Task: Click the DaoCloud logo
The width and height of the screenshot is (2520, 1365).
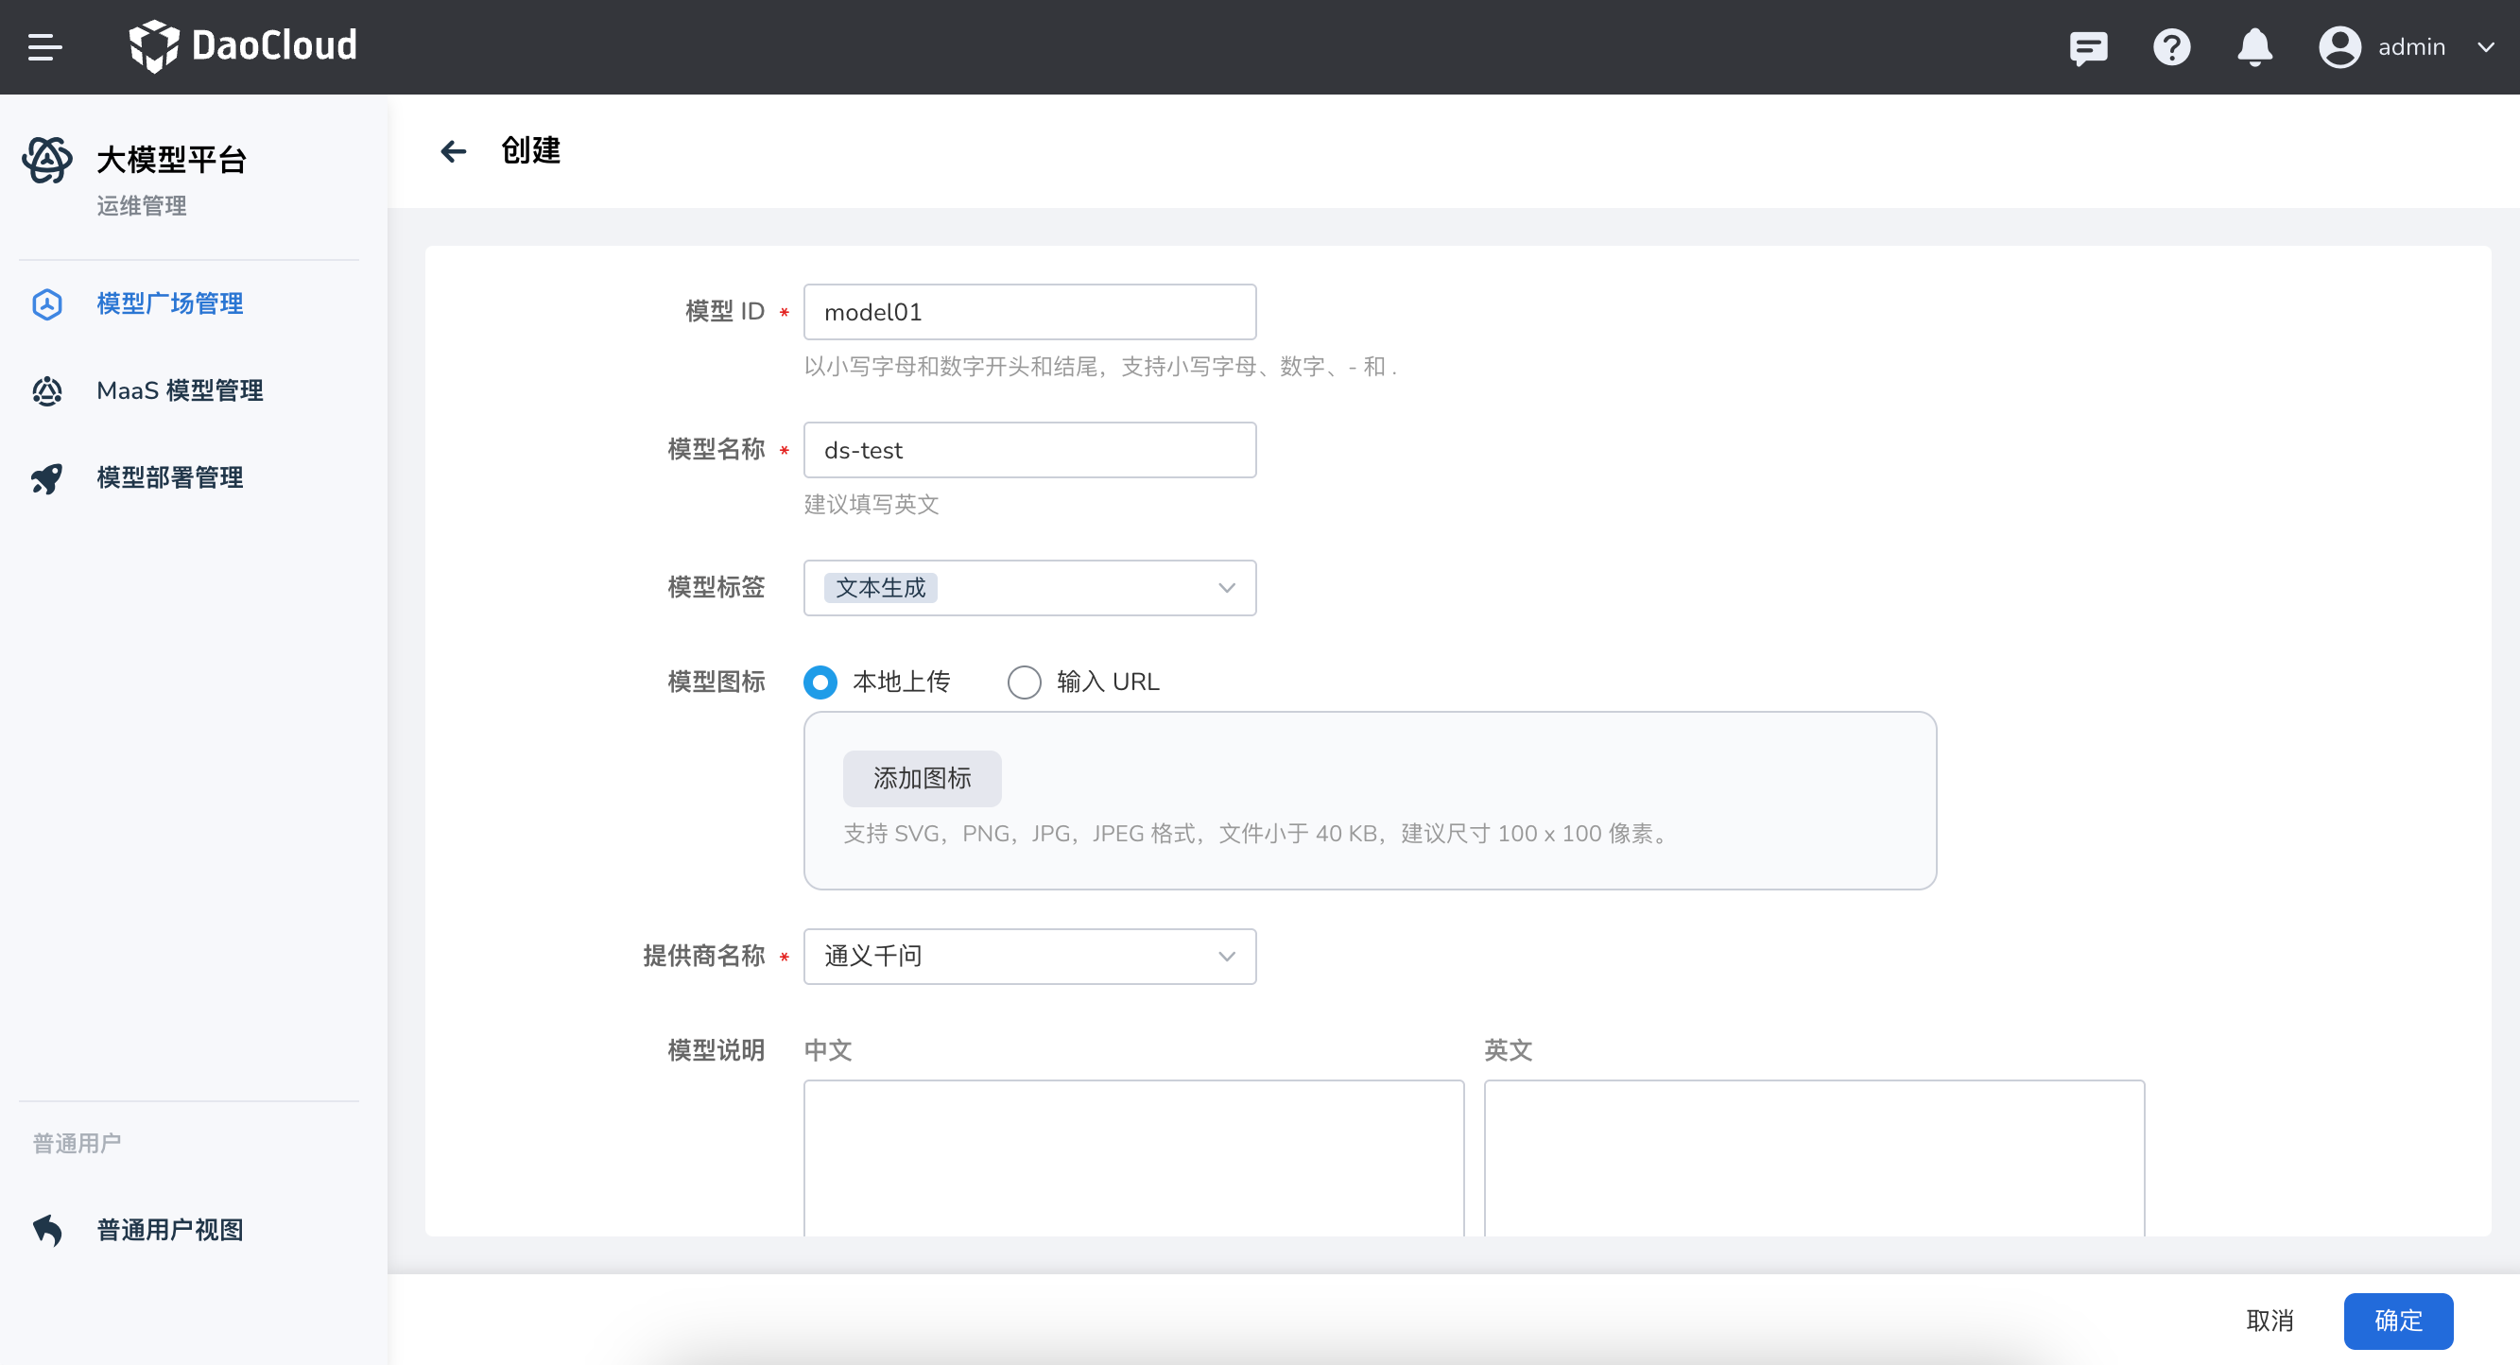Action: click(x=243, y=46)
